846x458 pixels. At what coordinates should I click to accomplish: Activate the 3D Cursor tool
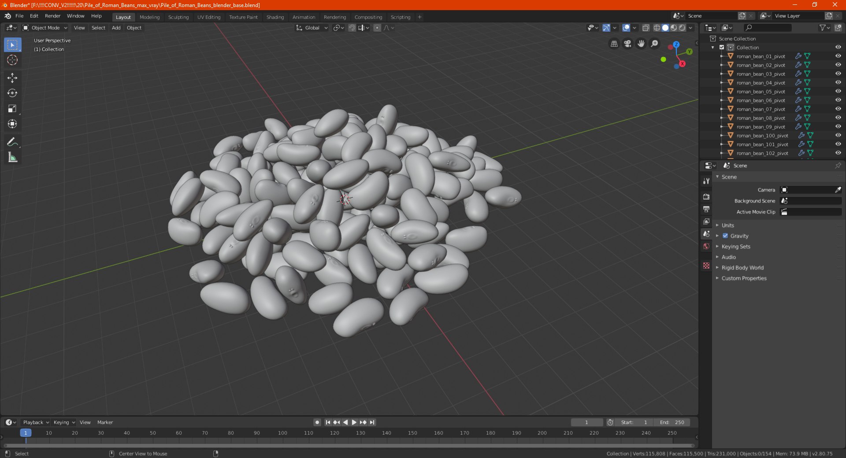12,60
